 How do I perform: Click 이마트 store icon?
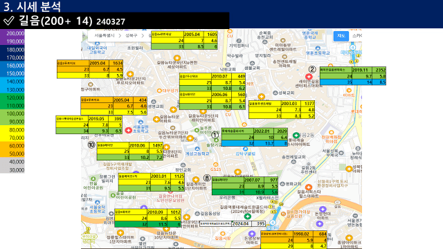[x=349, y=91]
